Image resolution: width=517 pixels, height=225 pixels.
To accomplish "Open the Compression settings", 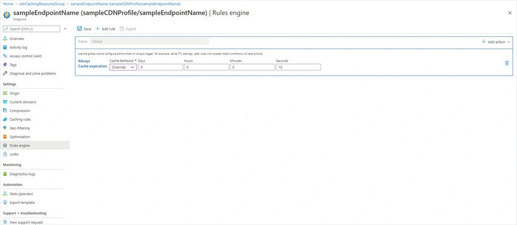I will (x=20, y=111).
